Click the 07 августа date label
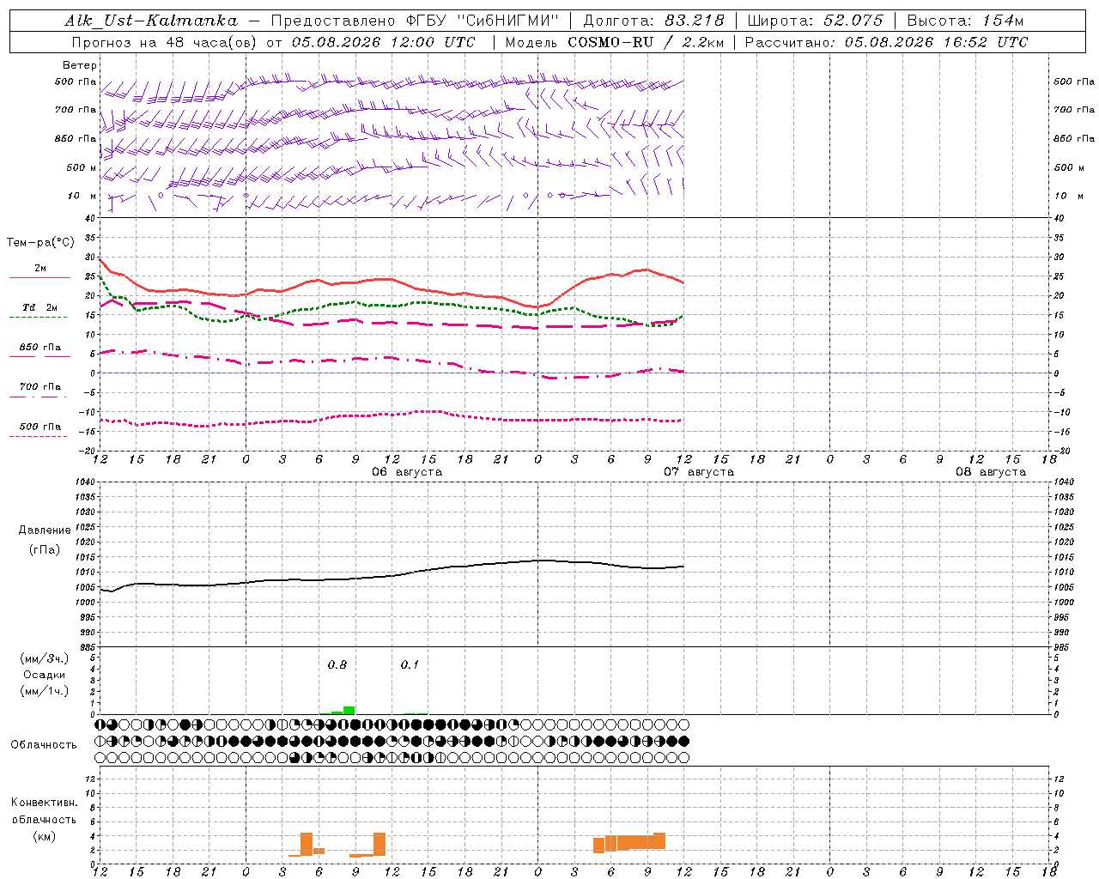Screen dimensions: 1099x879 (x=699, y=472)
